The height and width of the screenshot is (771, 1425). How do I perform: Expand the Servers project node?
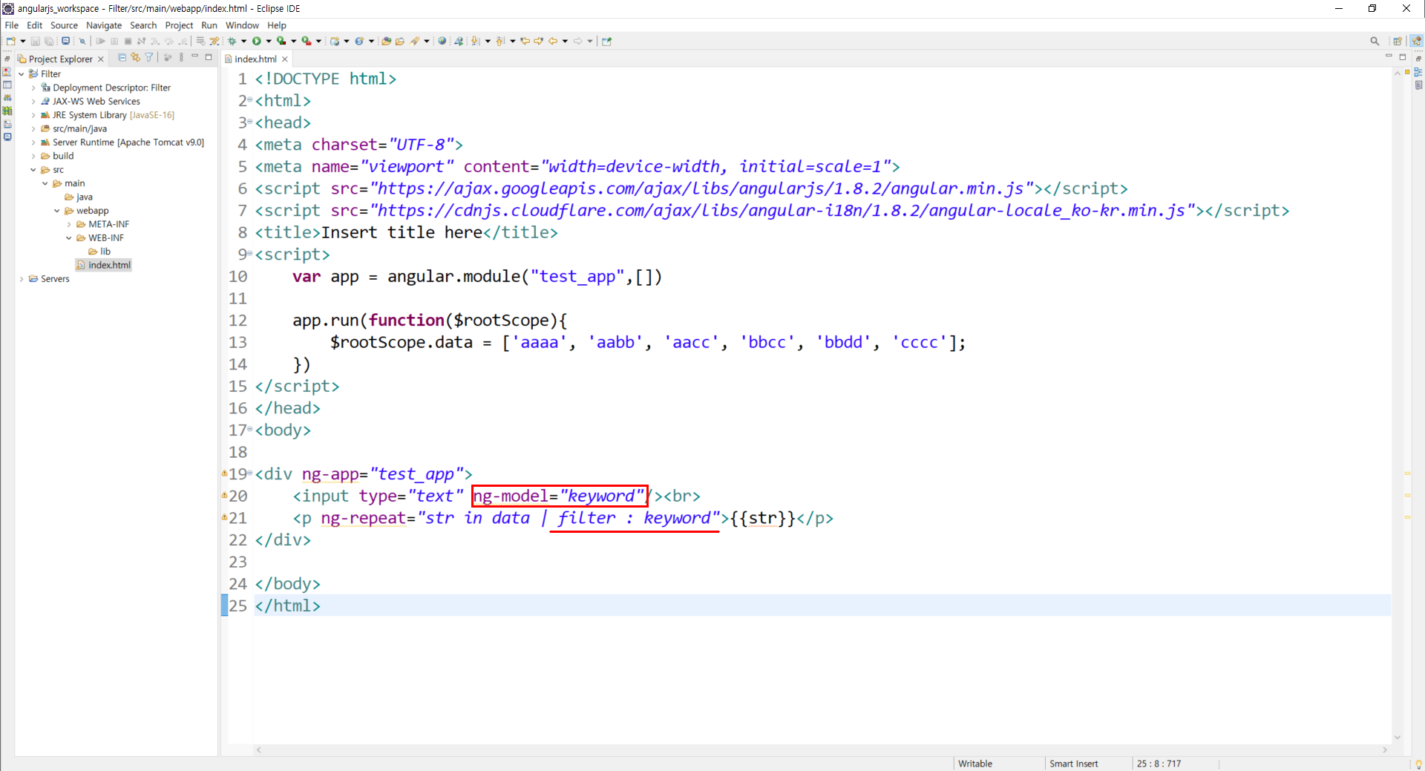(22, 279)
